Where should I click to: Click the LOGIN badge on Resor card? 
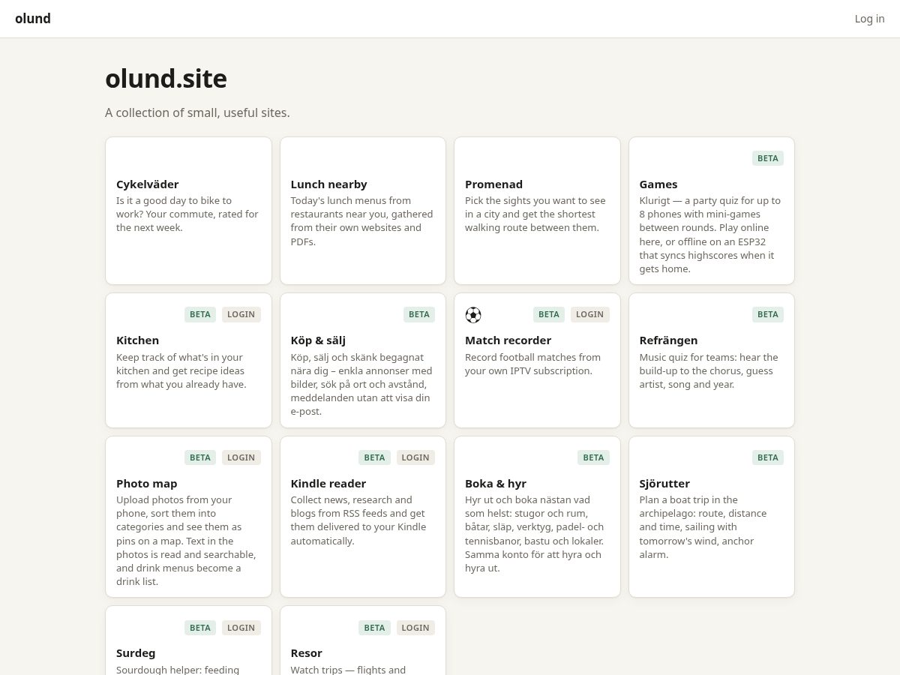coord(415,628)
